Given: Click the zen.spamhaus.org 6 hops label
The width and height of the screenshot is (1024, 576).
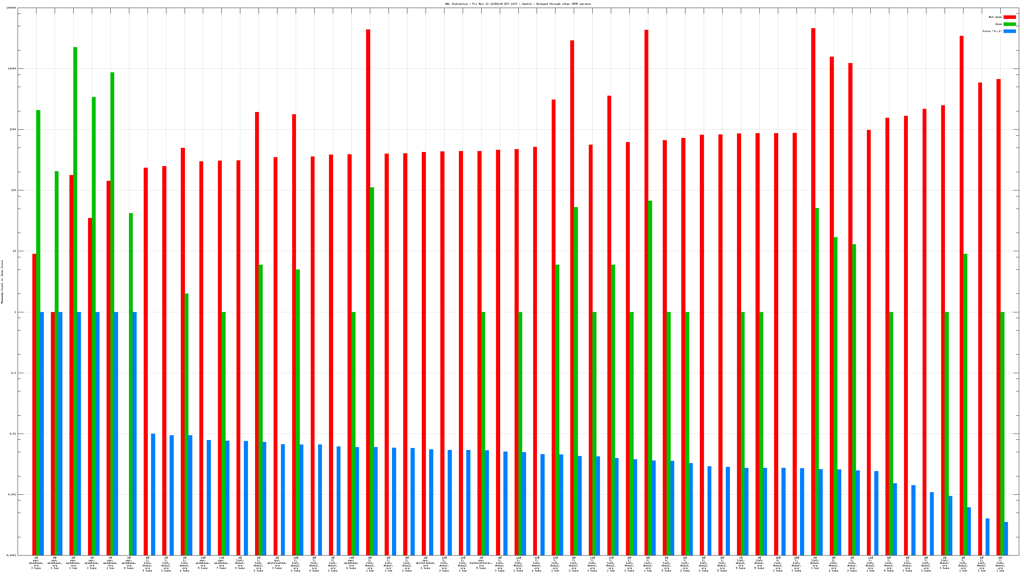Looking at the screenshot, I should pyautogui.click(x=351, y=563).
